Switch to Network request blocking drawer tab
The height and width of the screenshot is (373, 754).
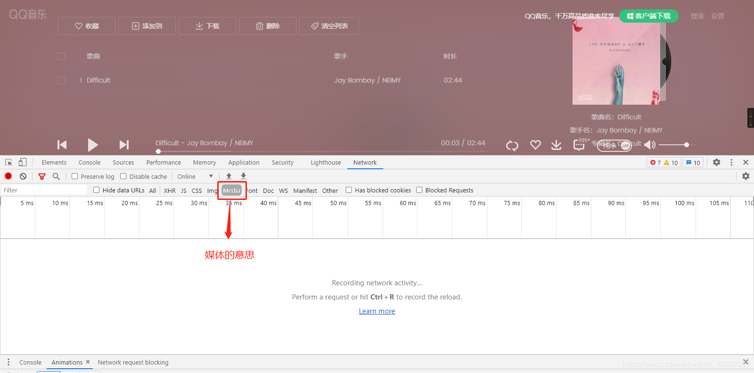(x=133, y=362)
